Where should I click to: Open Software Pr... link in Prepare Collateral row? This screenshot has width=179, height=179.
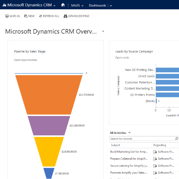point(166,159)
